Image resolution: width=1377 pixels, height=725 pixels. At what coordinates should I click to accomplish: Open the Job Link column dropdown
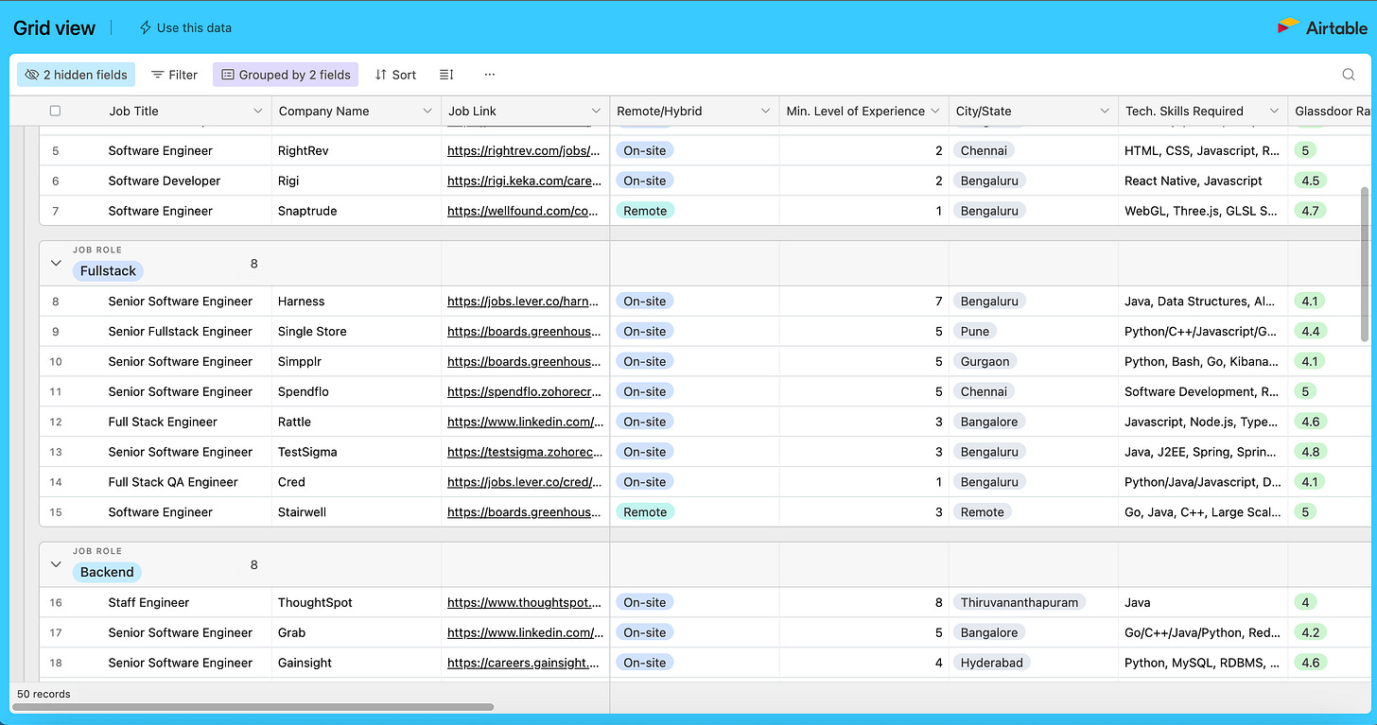coord(596,111)
